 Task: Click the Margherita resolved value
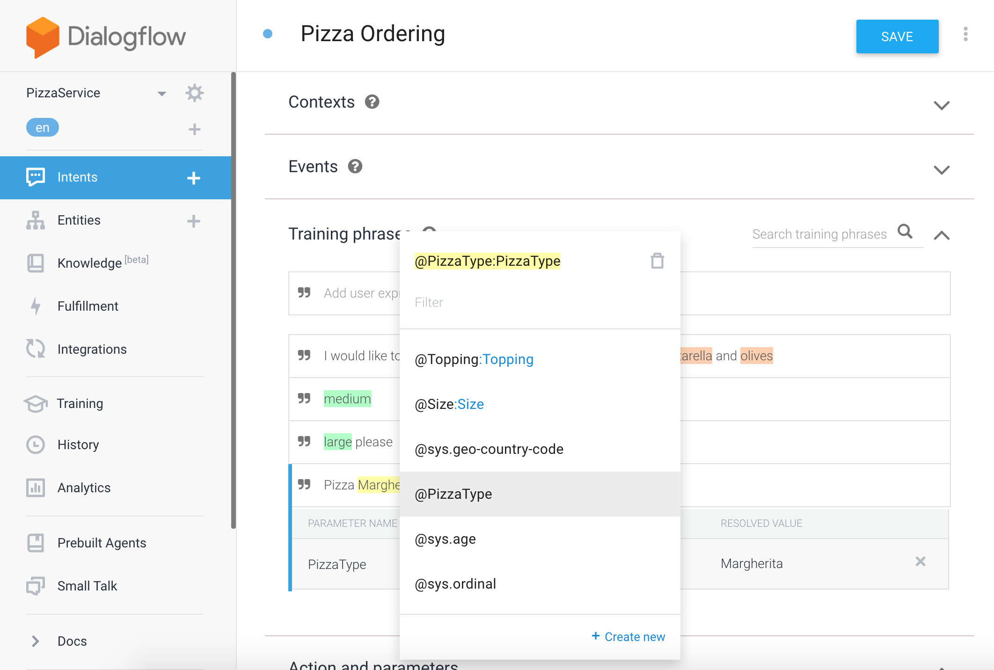(x=752, y=563)
